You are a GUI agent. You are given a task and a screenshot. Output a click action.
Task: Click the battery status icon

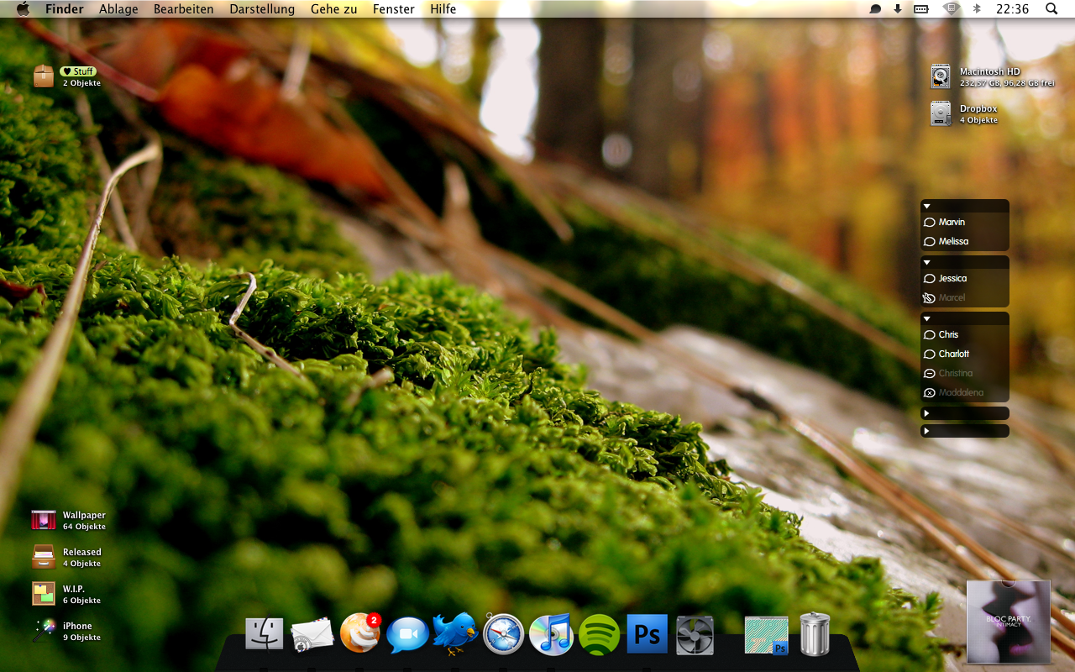point(921,9)
